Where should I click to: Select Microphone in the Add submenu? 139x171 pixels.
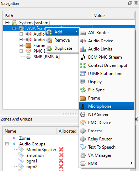107,106
